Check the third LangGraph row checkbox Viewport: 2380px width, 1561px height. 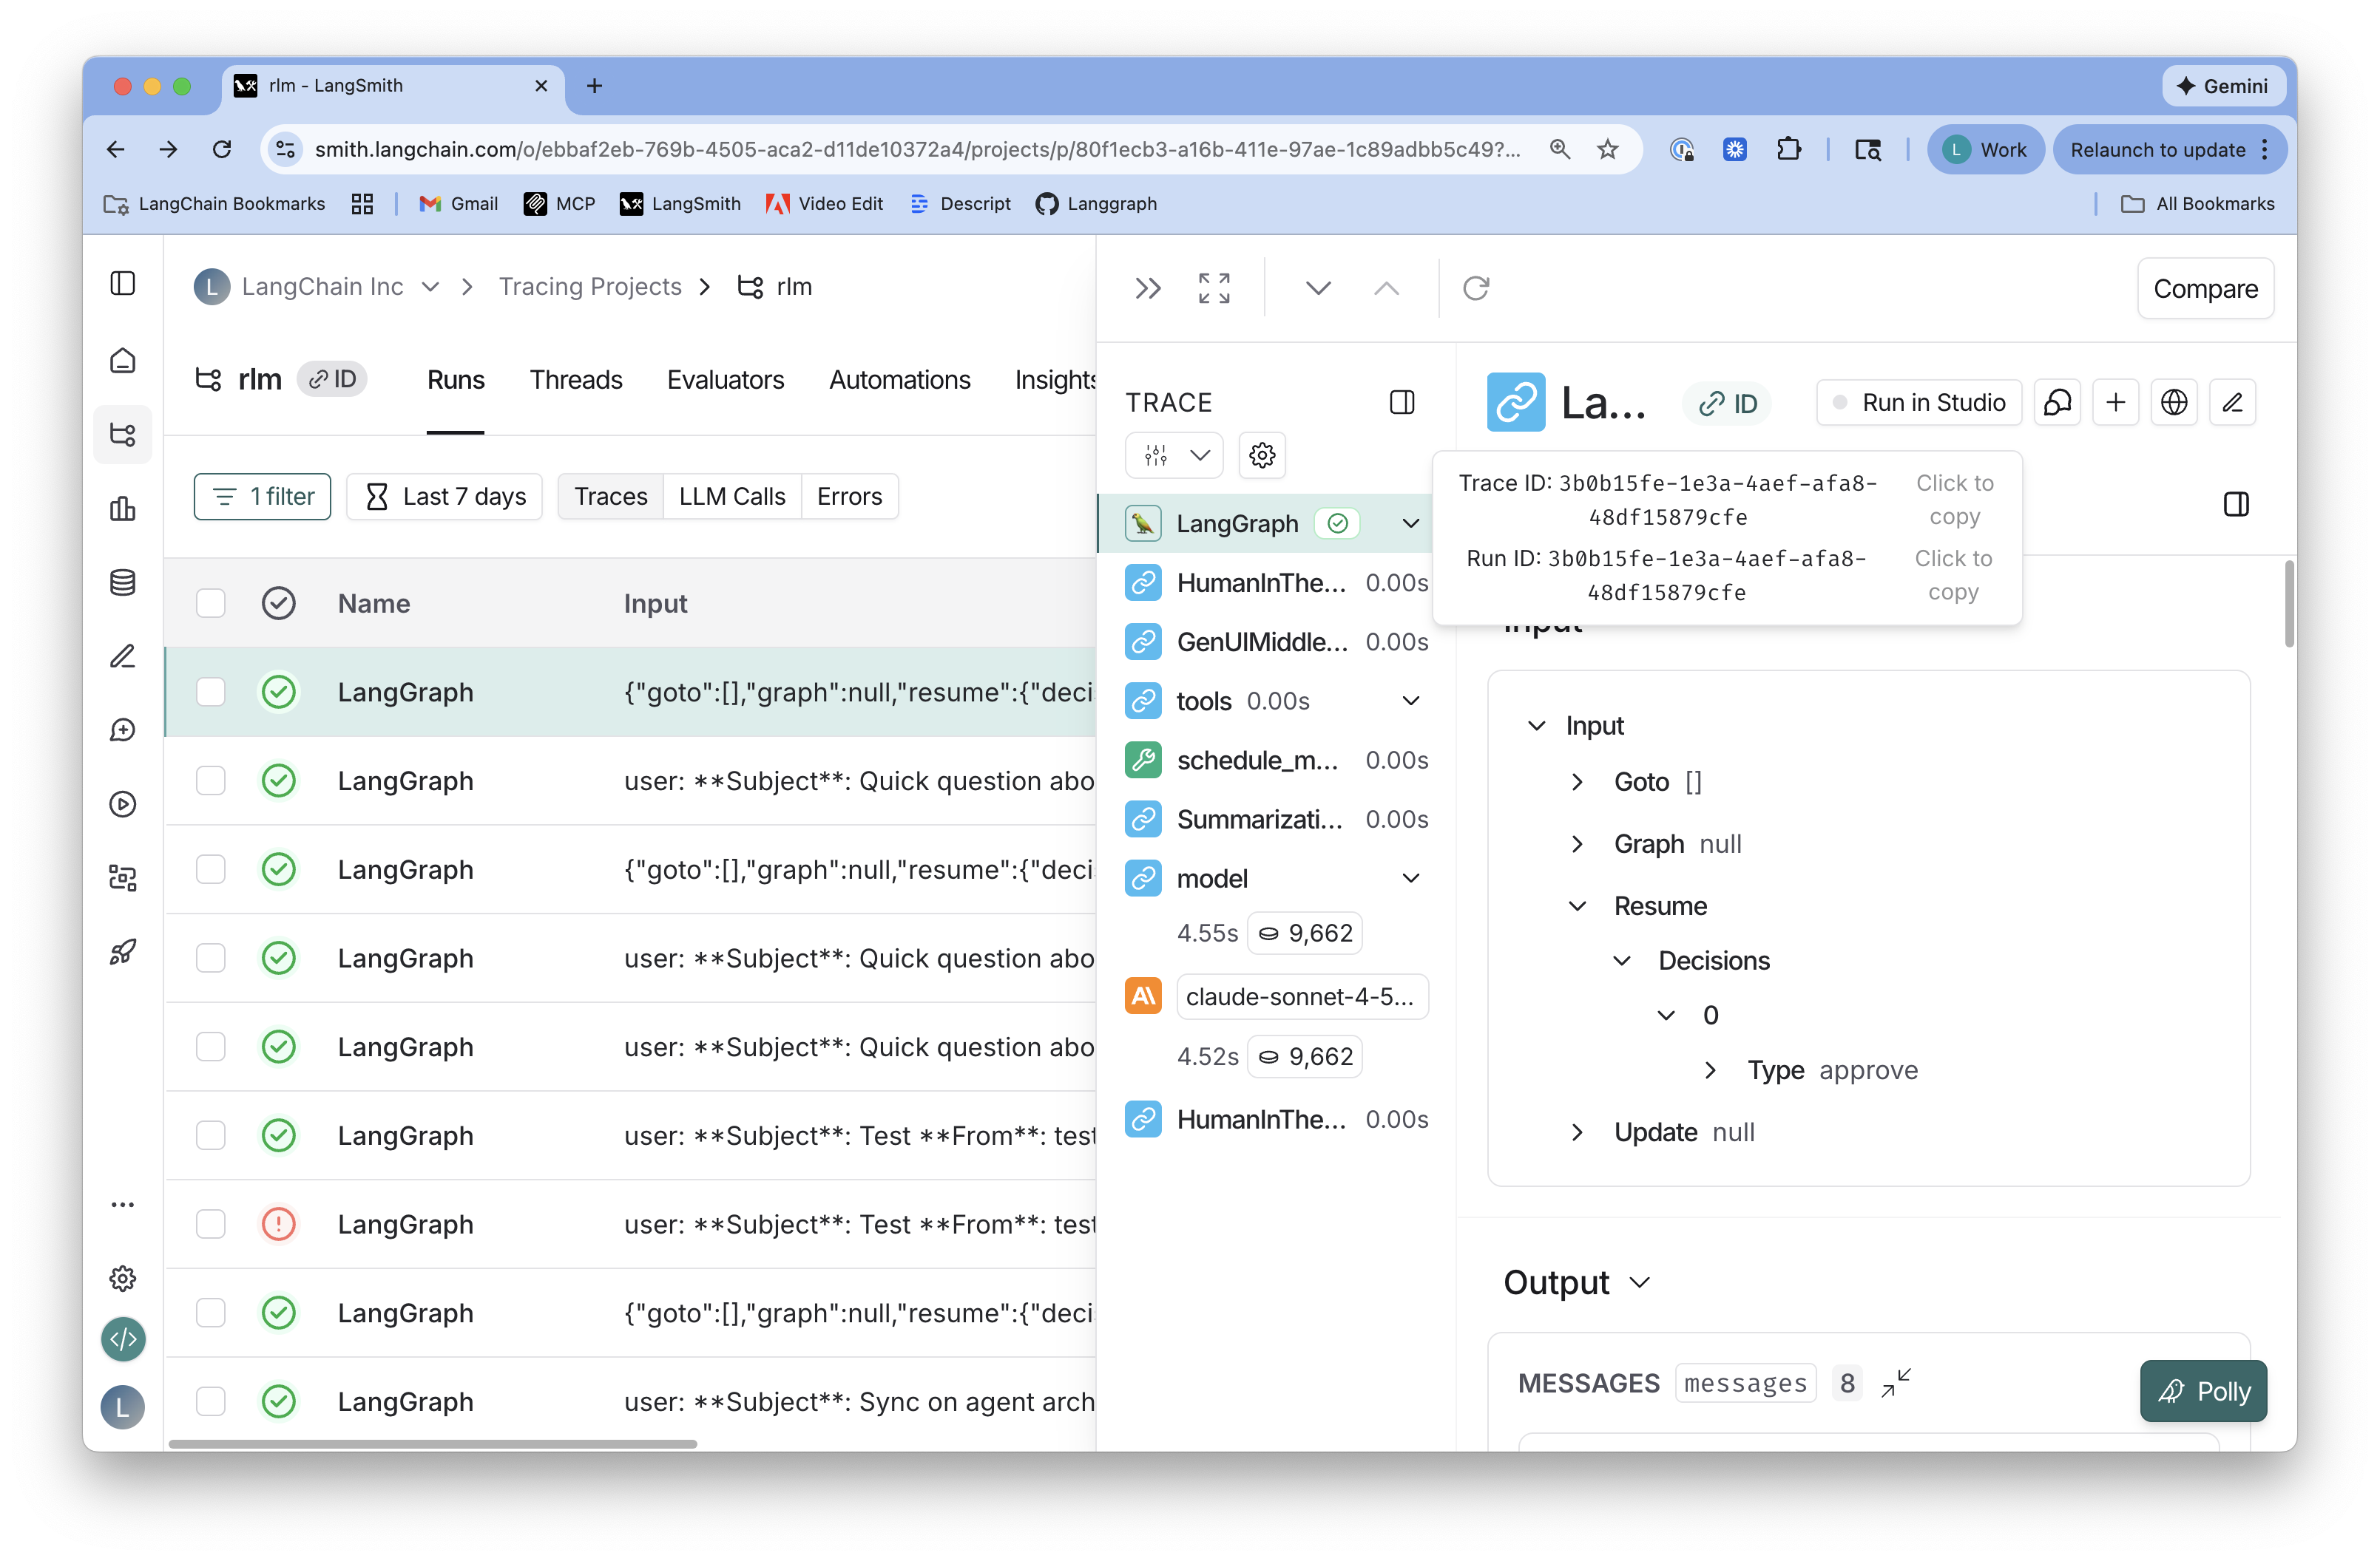[210, 869]
